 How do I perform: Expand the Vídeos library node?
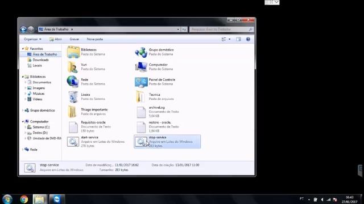point(25,99)
